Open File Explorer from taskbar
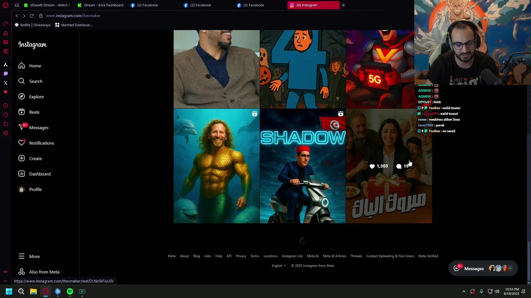This screenshot has height=298, width=531. pyautogui.click(x=33, y=291)
